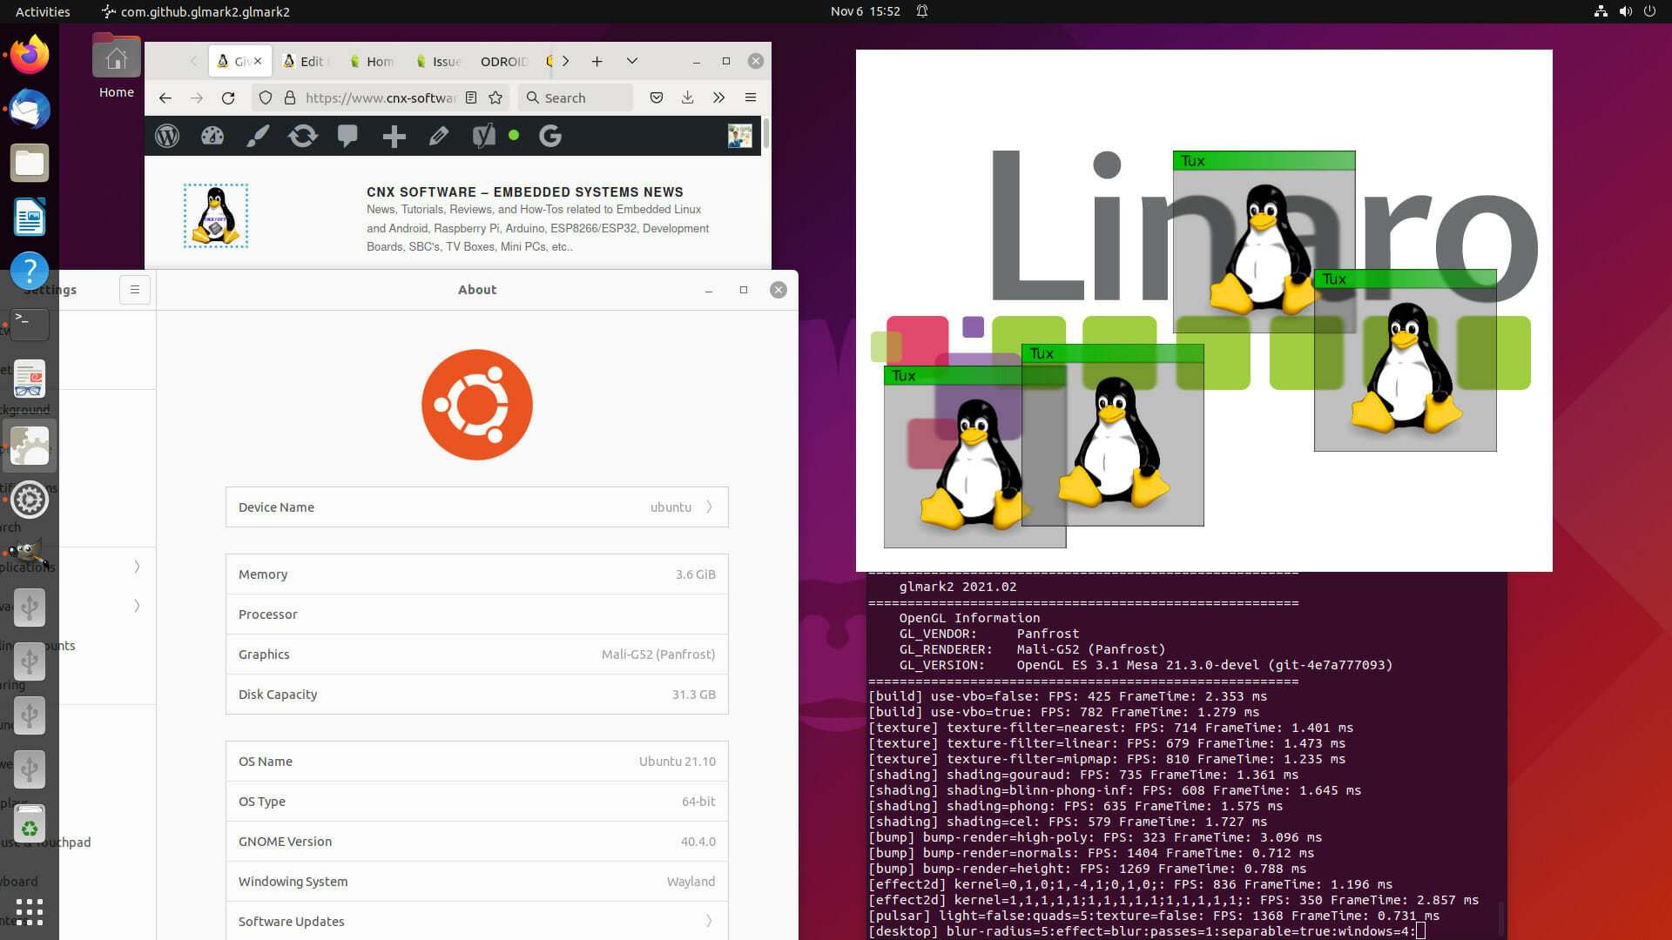Open a new Firefox tab

[597, 61]
